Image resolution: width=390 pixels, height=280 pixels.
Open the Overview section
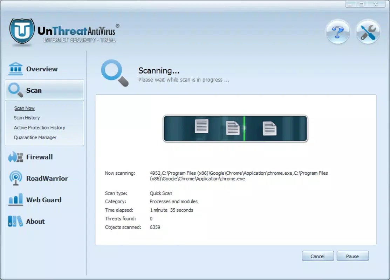[x=42, y=69]
